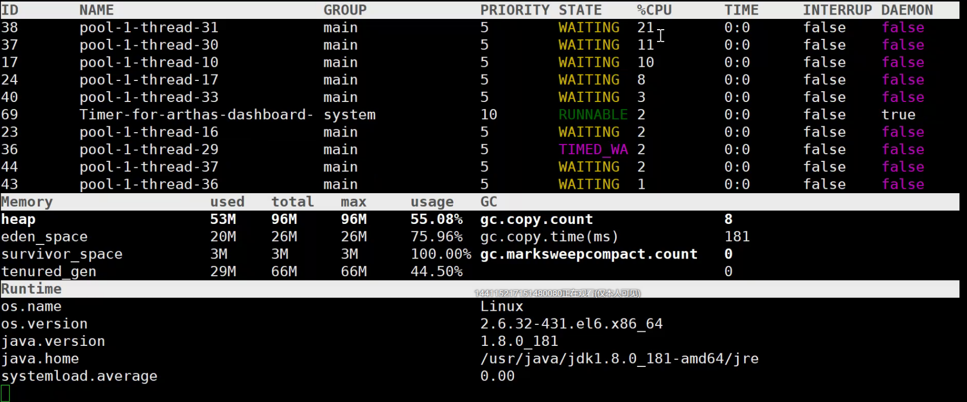The height and width of the screenshot is (402, 967).
Task: Click TIMED_WA state of pool-1-thread-29
Action: click(593, 149)
